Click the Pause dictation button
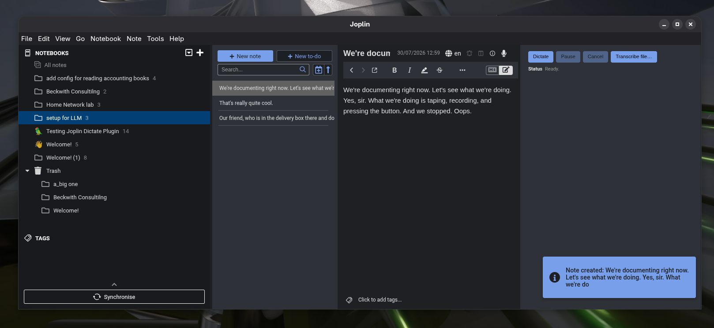Image resolution: width=714 pixels, height=328 pixels. [x=568, y=56]
